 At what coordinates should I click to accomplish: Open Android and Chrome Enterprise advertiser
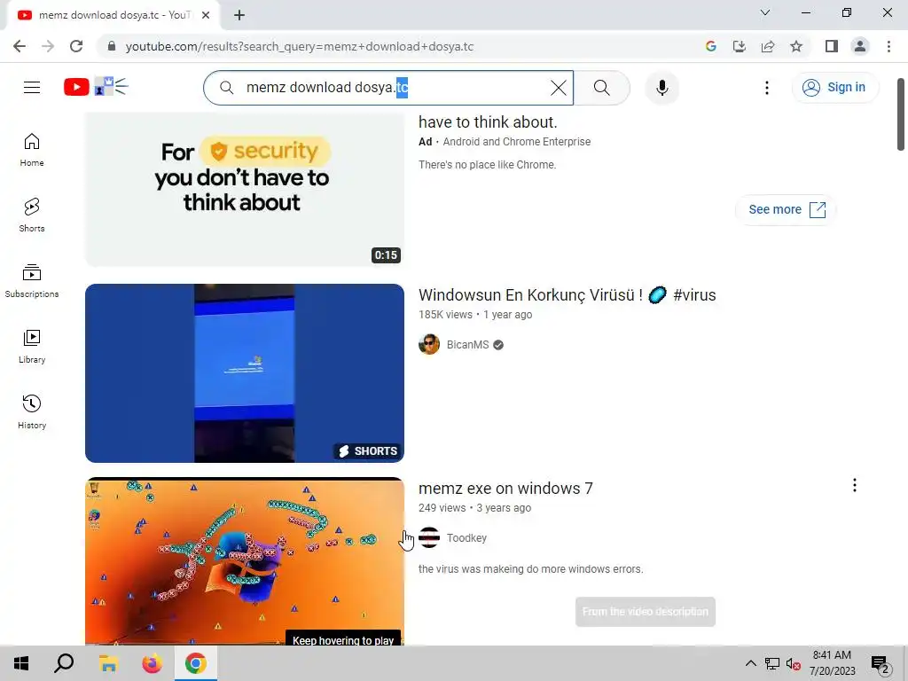pyautogui.click(x=517, y=142)
